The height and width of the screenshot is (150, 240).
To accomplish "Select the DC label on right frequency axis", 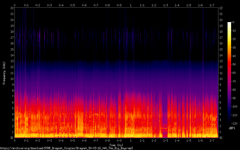I will pos(221,138).
